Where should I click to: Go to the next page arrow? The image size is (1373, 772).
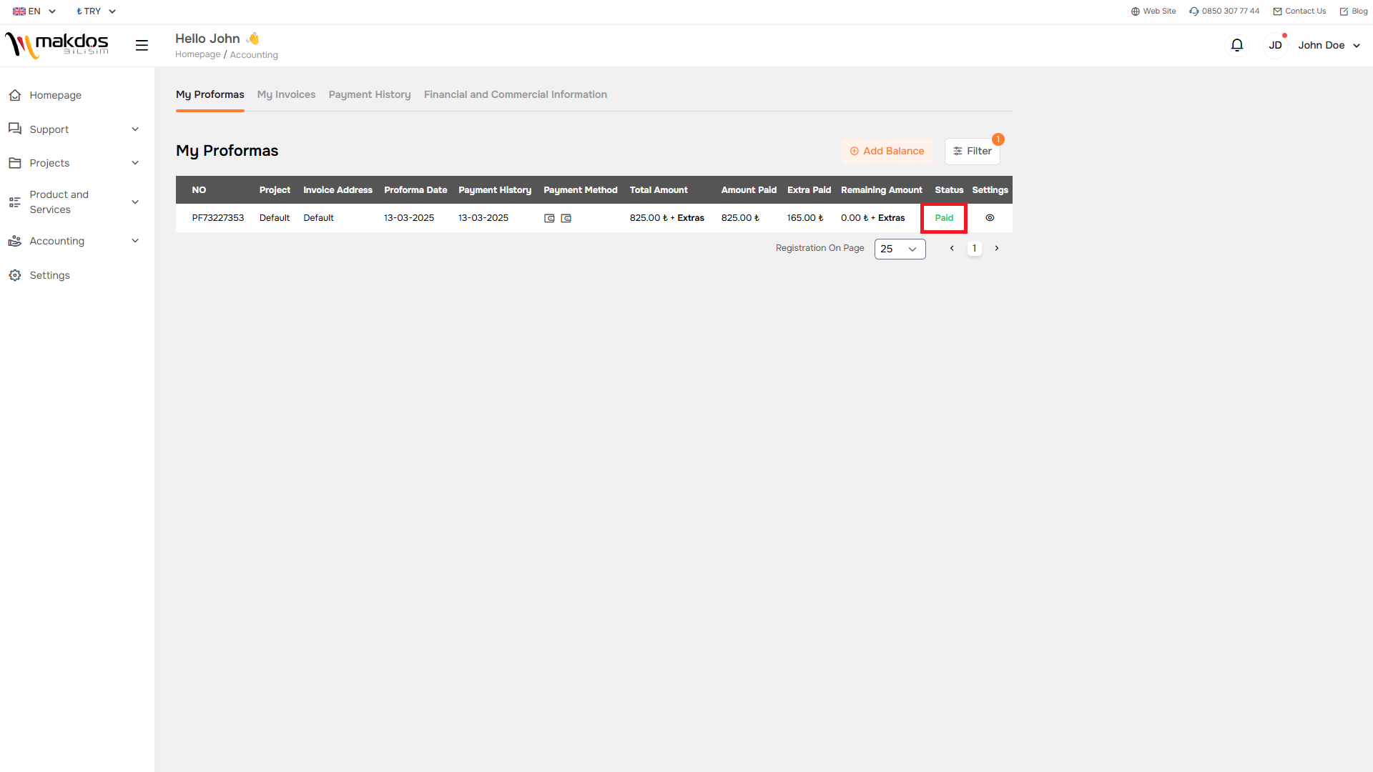click(996, 248)
